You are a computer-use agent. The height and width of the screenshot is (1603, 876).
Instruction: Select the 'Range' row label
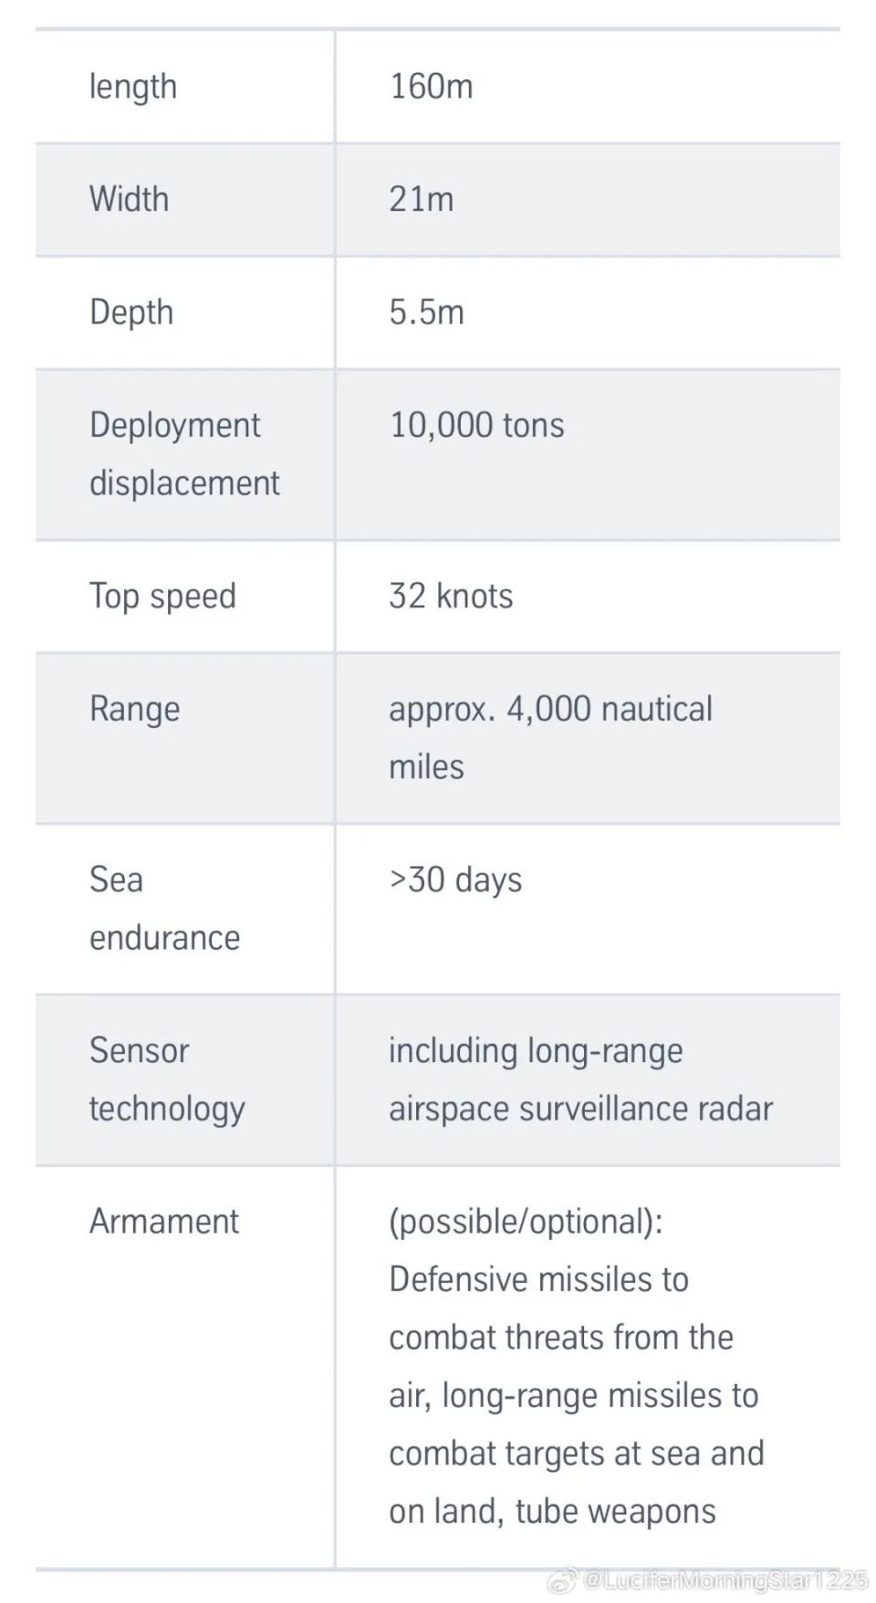(135, 710)
